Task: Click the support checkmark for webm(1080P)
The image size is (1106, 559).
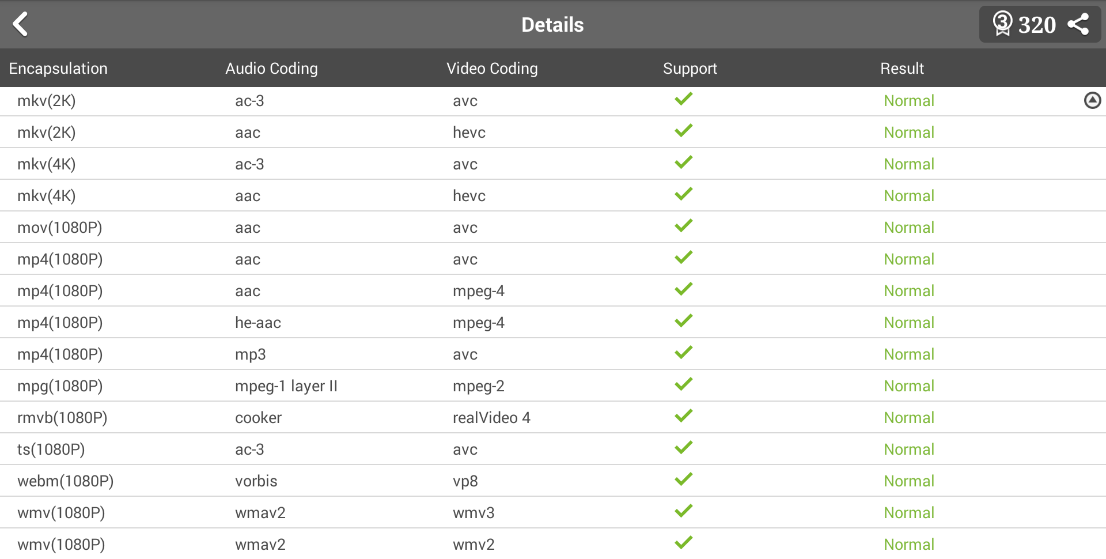Action: (684, 479)
